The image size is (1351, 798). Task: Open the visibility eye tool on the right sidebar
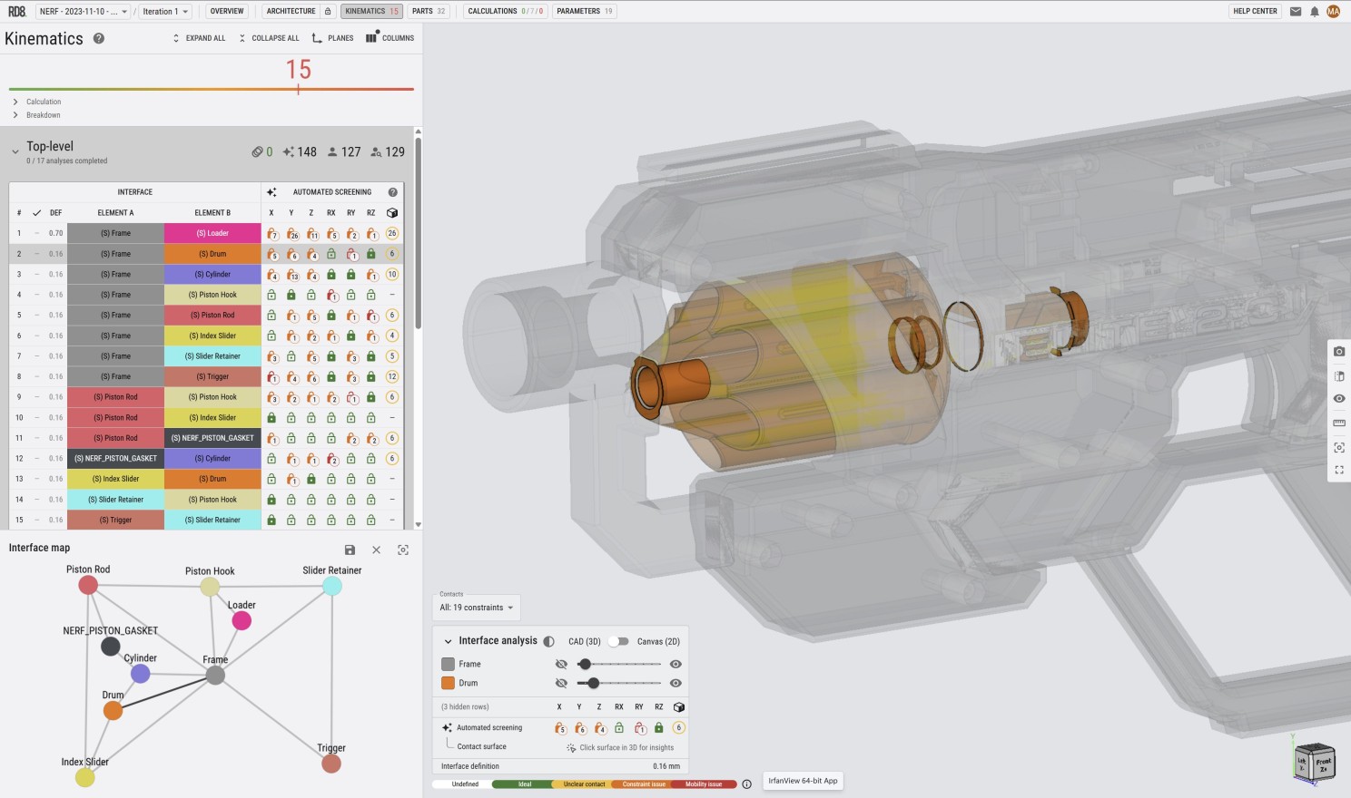point(1339,399)
